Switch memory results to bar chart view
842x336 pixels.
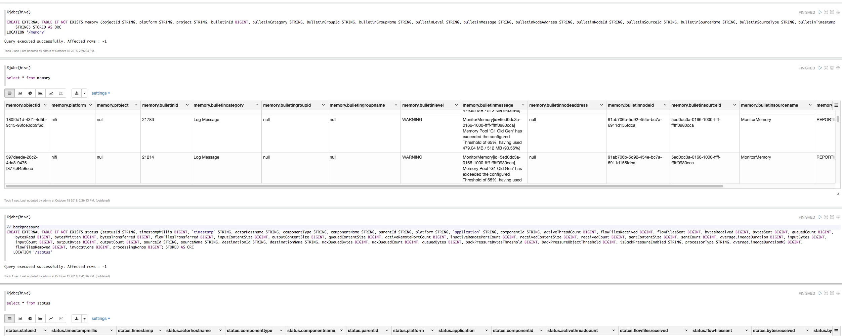tap(20, 93)
